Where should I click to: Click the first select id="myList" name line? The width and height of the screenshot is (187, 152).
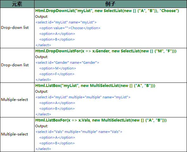pos(66,22)
